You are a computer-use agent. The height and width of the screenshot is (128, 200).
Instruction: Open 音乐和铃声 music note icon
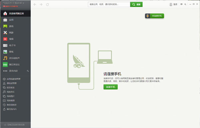tap(5, 58)
